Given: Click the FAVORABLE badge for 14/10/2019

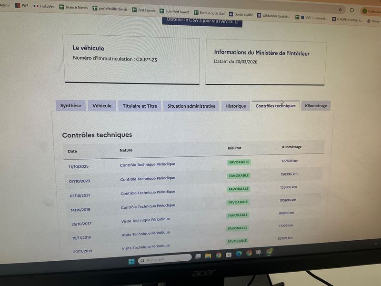Looking at the screenshot, I should click(x=238, y=202).
